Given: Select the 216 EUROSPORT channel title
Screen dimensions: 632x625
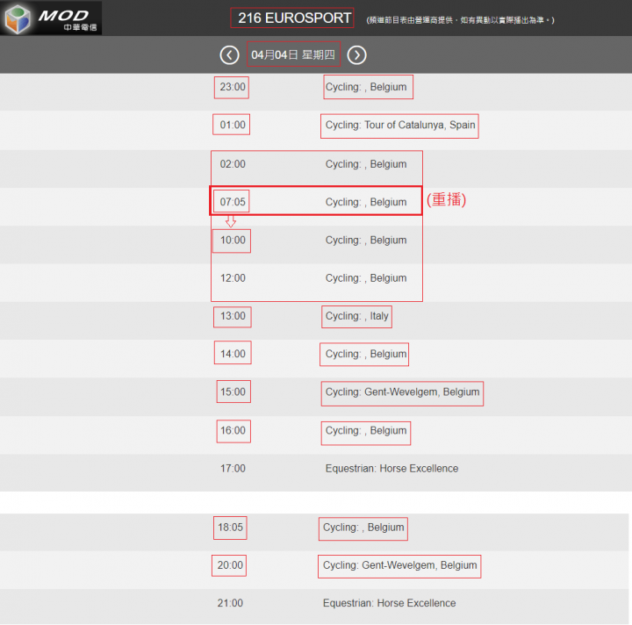Looking at the screenshot, I should click(294, 18).
